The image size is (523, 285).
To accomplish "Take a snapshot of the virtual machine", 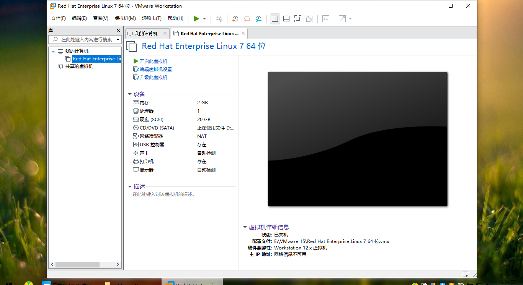I will (235, 18).
